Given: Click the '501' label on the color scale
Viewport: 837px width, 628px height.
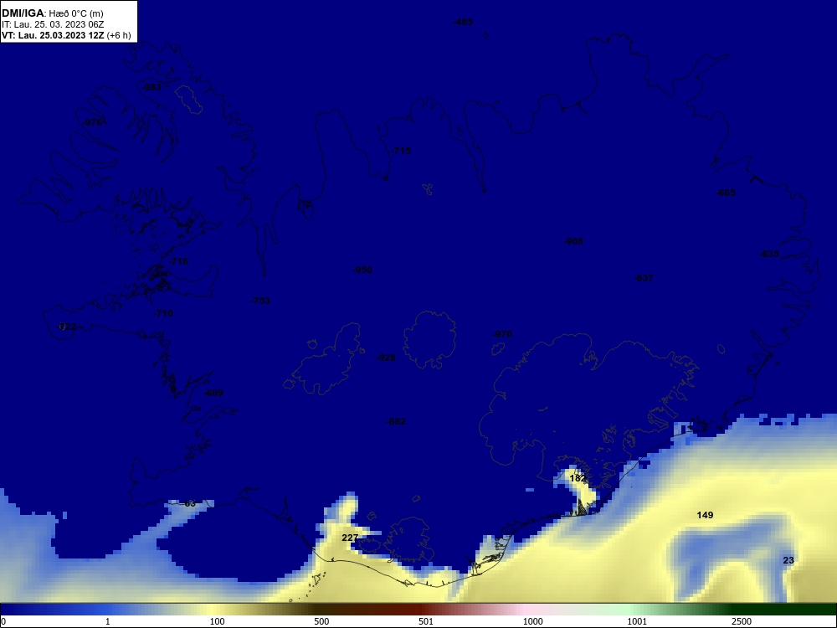Looking at the screenshot, I should coord(426,621).
